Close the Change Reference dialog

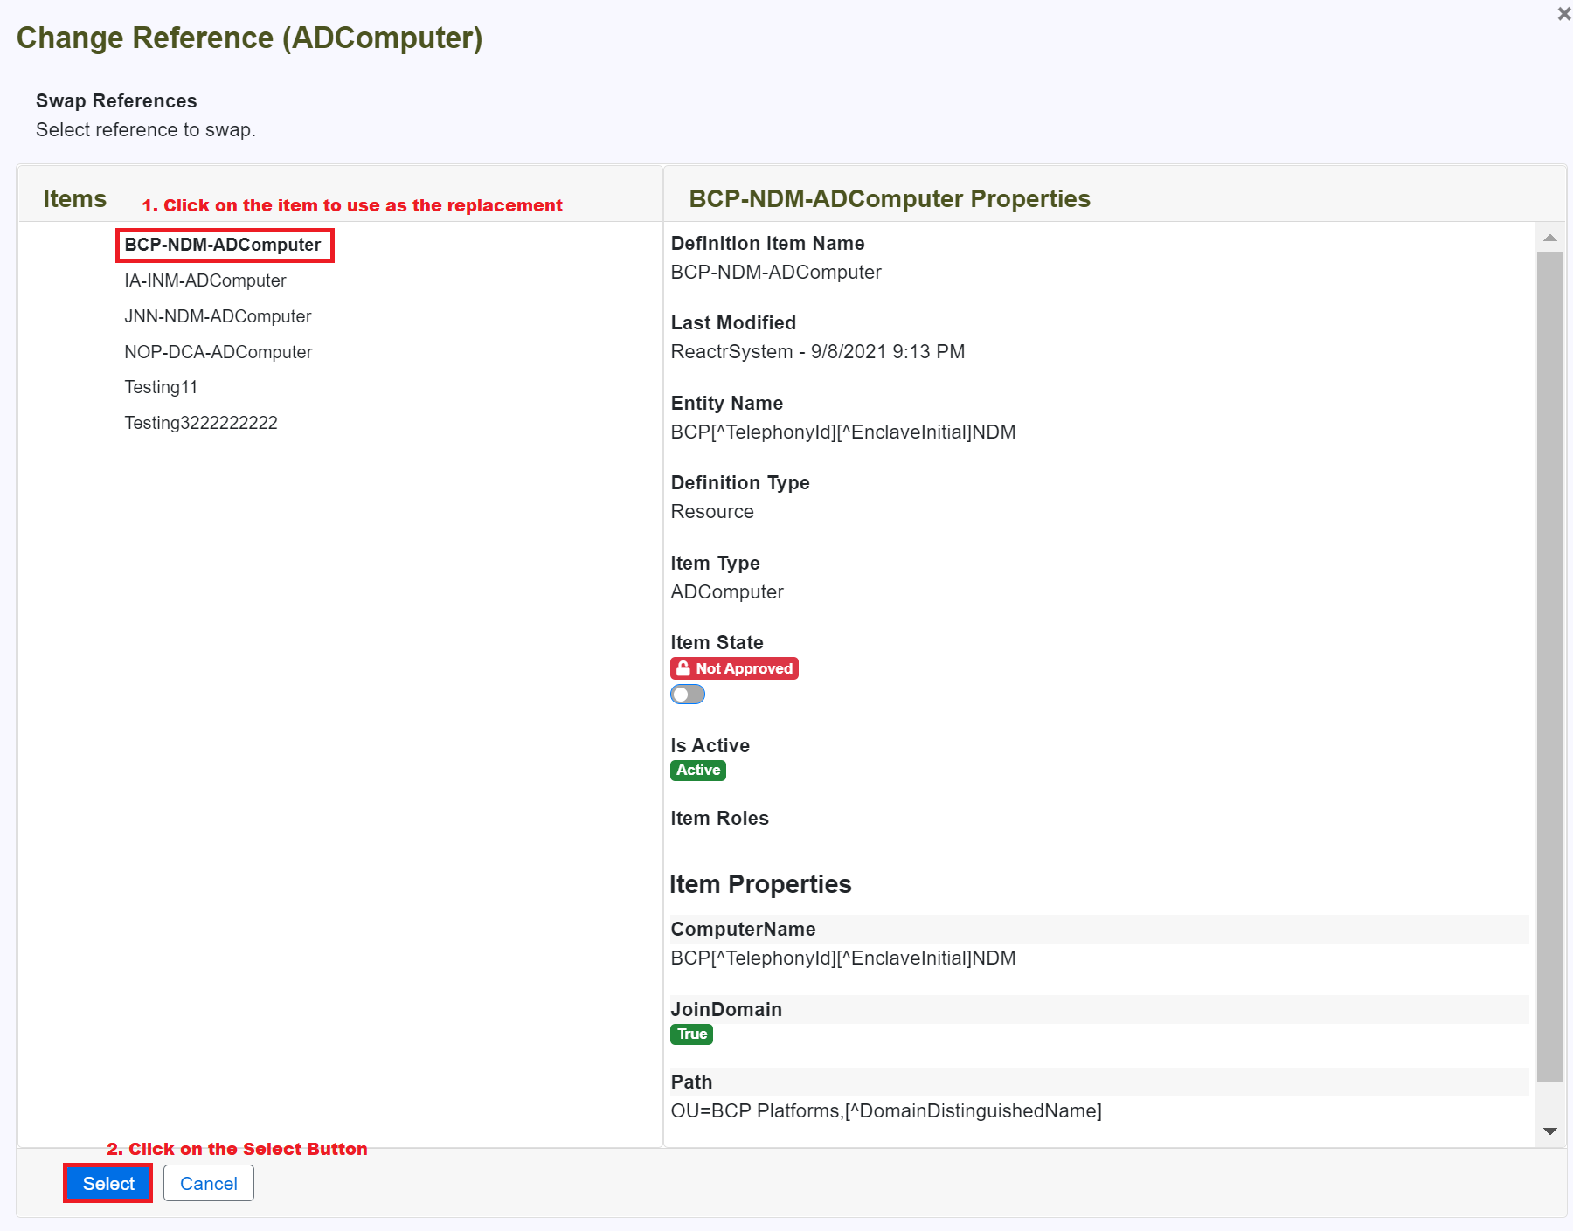[x=1563, y=14]
